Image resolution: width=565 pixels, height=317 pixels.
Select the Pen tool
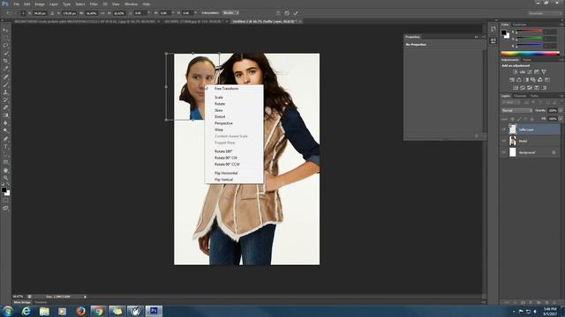tap(5, 139)
